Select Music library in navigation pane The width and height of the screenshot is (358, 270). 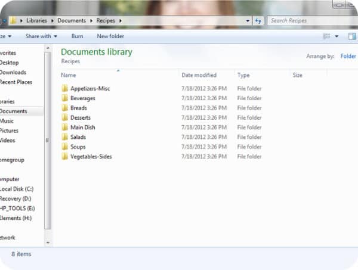(7, 121)
